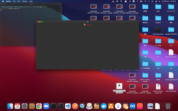Click the tk window title bar
Image resolution: width=178 pixels, height=111 pixels.
[87, 22]
